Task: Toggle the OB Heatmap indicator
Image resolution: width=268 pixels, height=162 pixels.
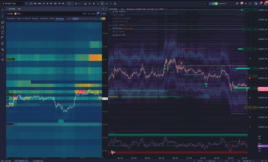Action: click(117, 28)
